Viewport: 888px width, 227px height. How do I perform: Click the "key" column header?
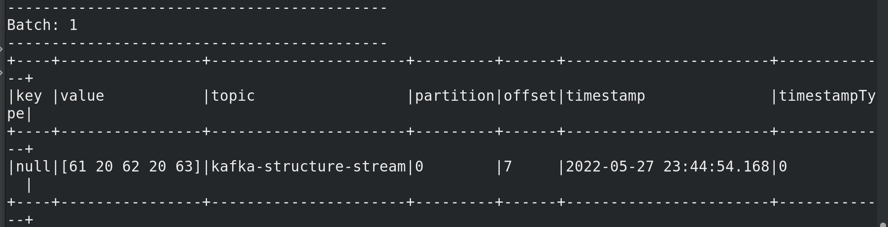(x=29, y=96)
